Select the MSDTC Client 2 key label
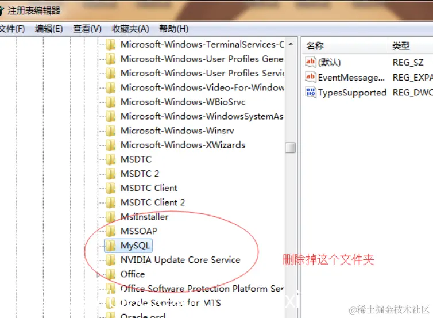 point(153,202)
